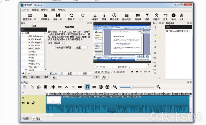Open 最近使用 recent files toolbar icon
Screen dimensions: 206x125
coord(114,17)
